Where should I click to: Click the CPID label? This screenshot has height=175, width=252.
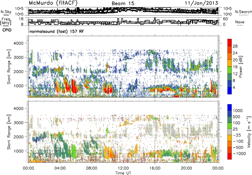pos(7,30)
